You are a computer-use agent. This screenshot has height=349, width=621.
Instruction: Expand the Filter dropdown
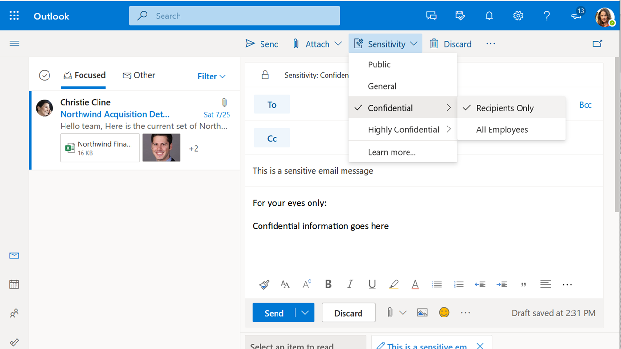(x=212, y=76)
